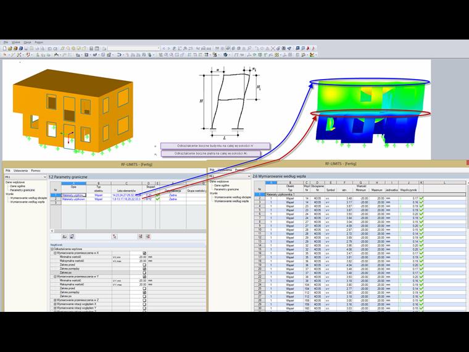Select Dane ogólne in the left window tree
The width and height of the screenshot is (469, 352).
click(x=18, y=186)
